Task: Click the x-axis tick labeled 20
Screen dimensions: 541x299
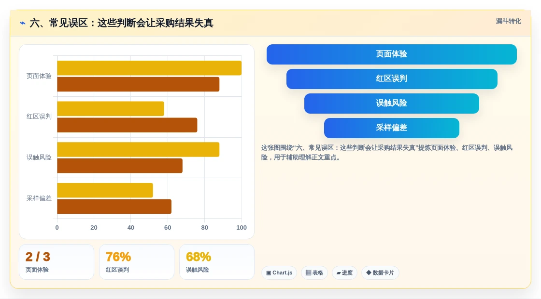Action: (x=94, y=228)
